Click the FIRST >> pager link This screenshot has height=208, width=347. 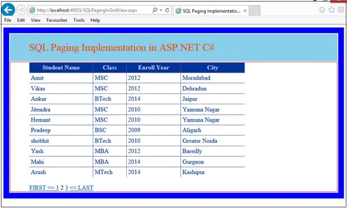(42, 188)
